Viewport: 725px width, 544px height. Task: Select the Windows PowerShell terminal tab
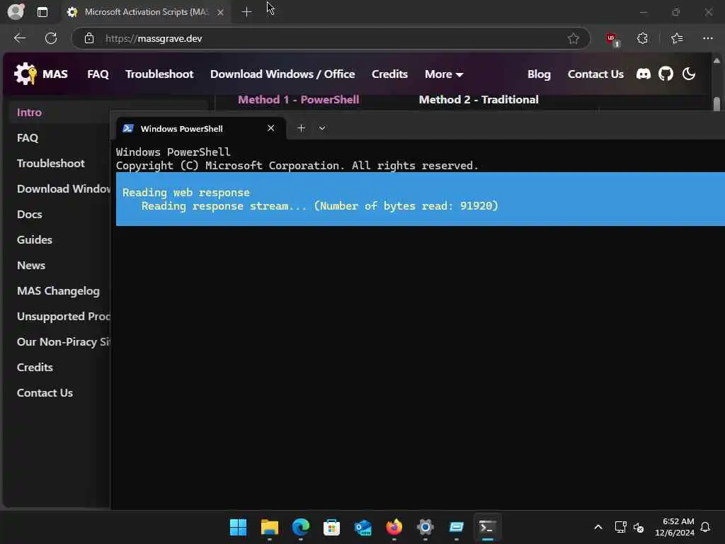(200, 129)
